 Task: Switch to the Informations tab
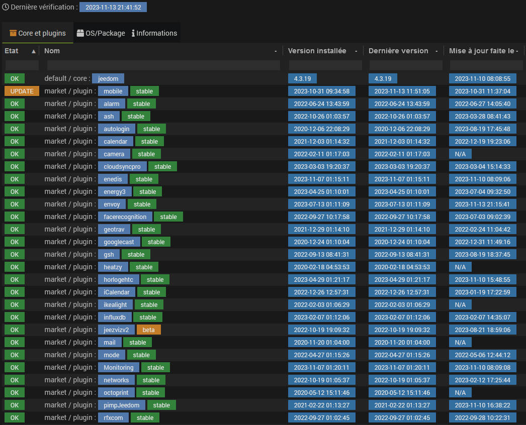tap(154, 33)
